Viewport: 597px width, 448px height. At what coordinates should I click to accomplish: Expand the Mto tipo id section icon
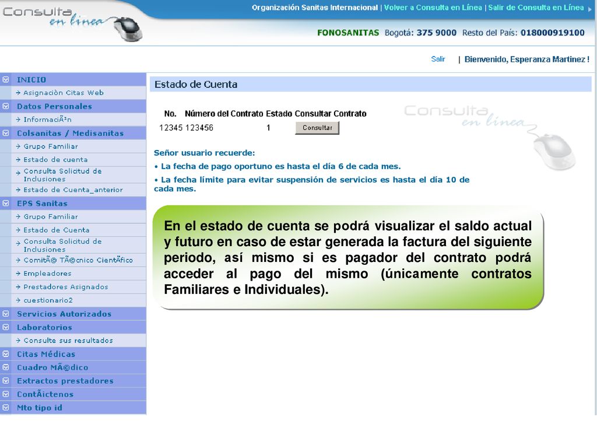click(6, 408)
